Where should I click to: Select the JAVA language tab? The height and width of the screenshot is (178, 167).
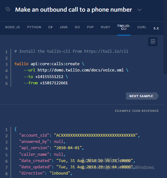[64, 27]
